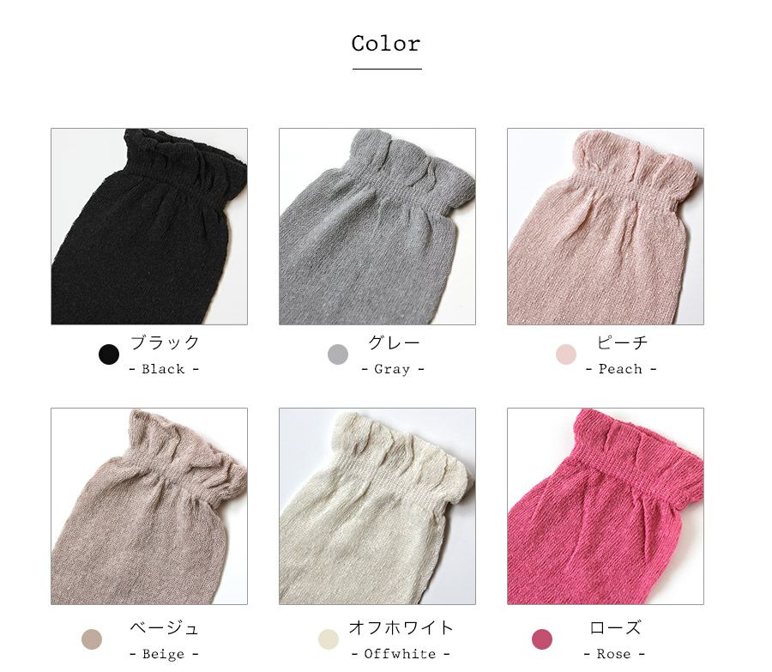Open the offwhite sock picture
Image resolution: width=772 pixels, height=672 pixels.
pyautogui.click(x=377, y=506)
